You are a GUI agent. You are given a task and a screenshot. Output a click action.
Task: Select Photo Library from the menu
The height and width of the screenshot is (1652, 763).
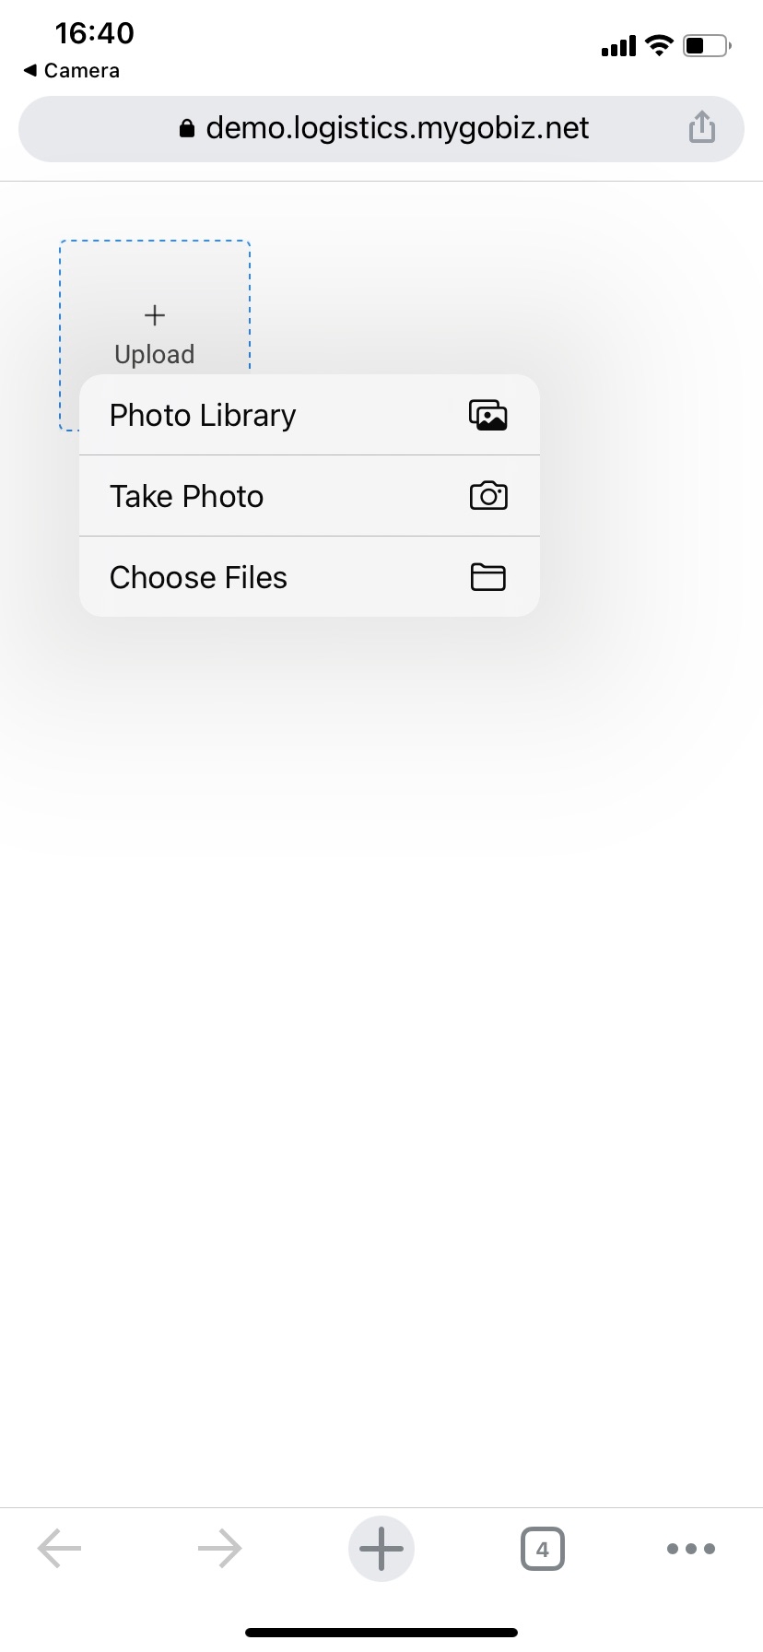pos(203,416)
